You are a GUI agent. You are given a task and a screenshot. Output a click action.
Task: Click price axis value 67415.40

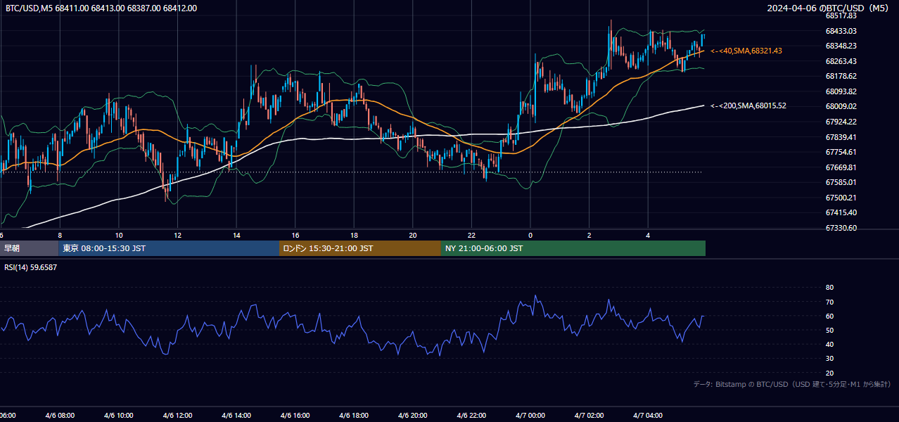[x=841, y=212]
